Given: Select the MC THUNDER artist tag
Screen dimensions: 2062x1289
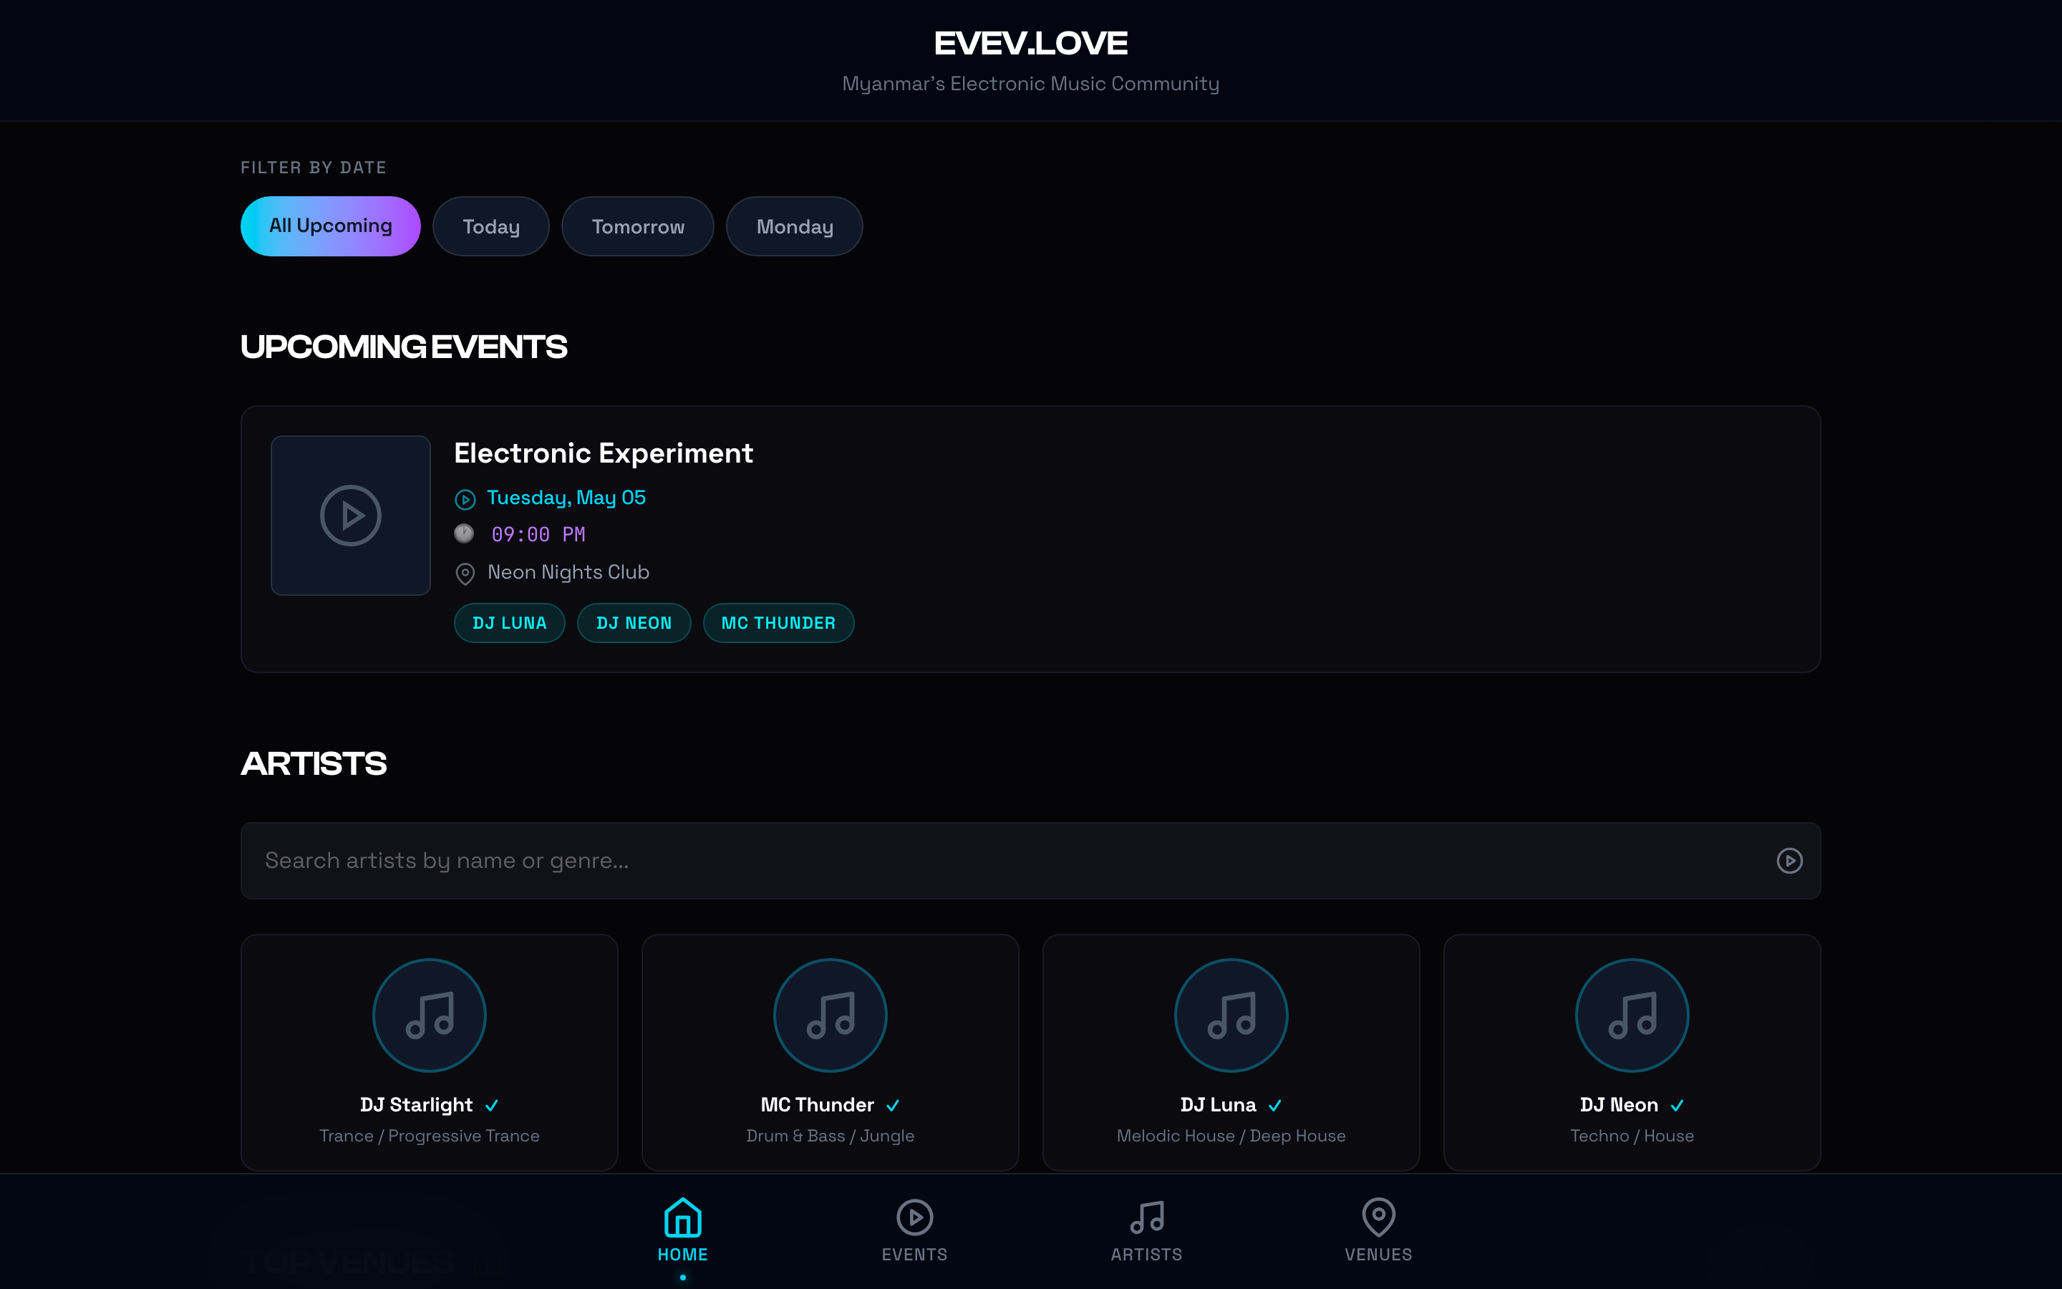Looking at the screenshot, I should click(778, 623).
